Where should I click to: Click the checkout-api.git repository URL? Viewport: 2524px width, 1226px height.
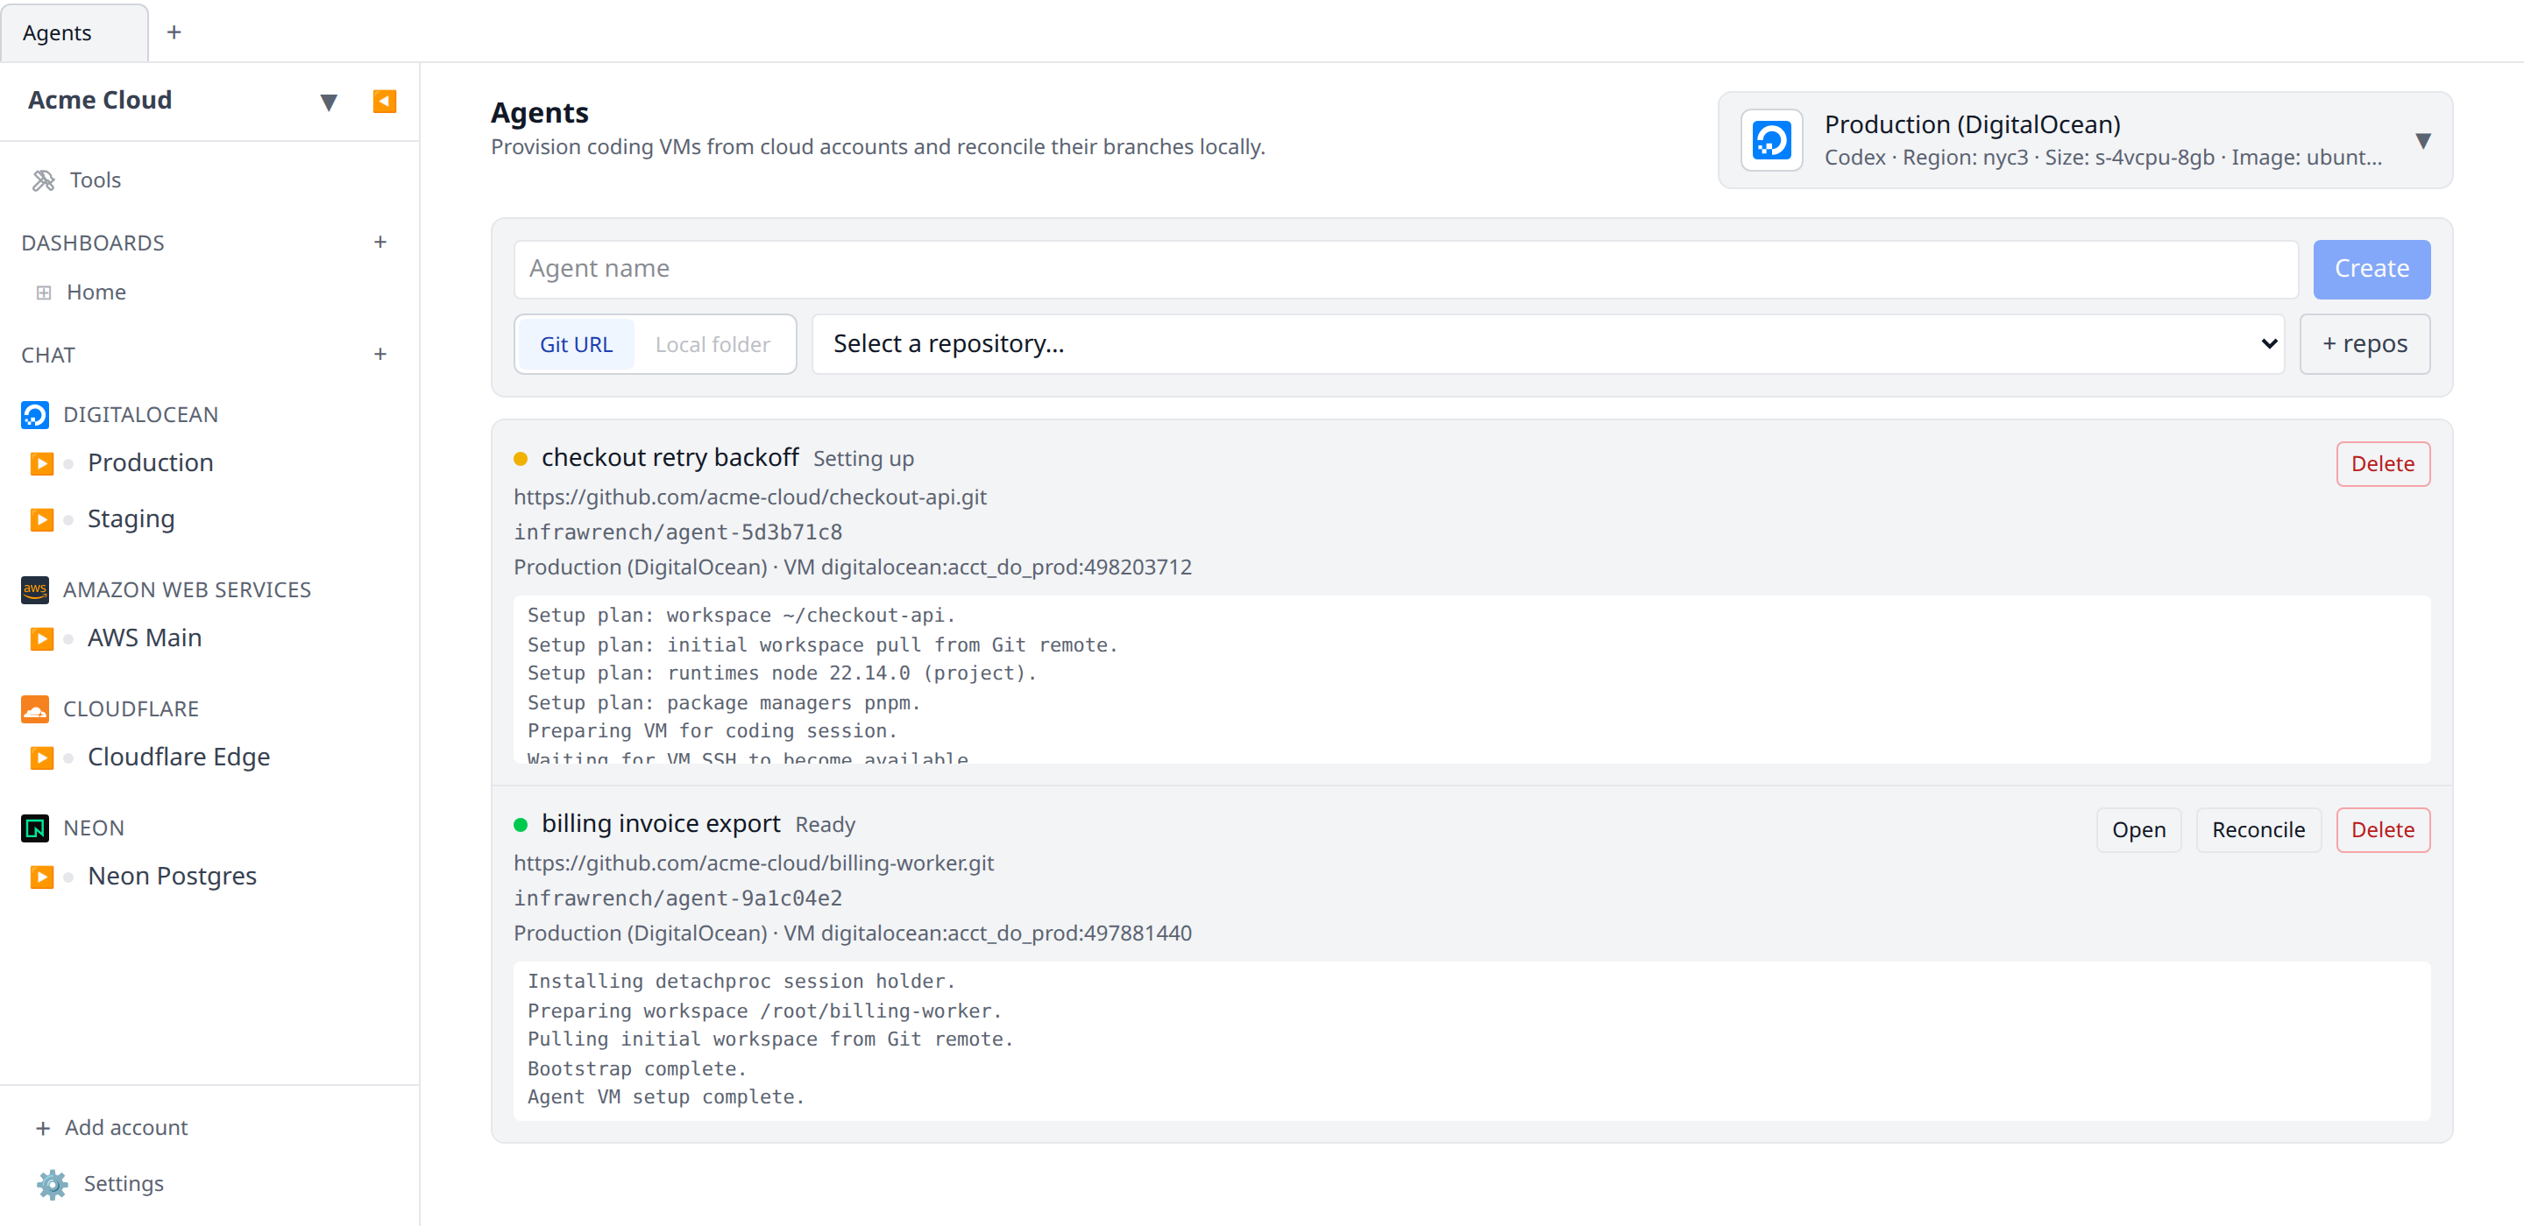(x=749, y=497)
